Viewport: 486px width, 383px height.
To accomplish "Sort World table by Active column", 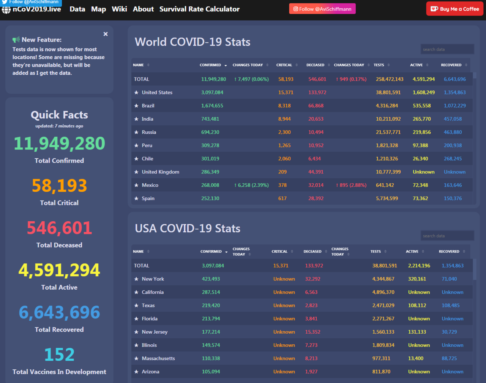I will tap(419, 65).
